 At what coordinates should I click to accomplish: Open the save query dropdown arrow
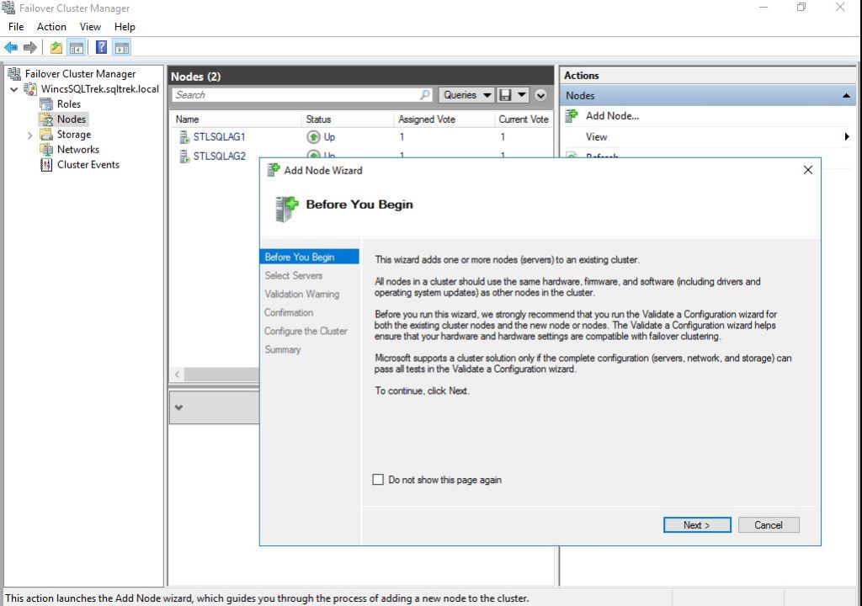click(x=522, y=95)
